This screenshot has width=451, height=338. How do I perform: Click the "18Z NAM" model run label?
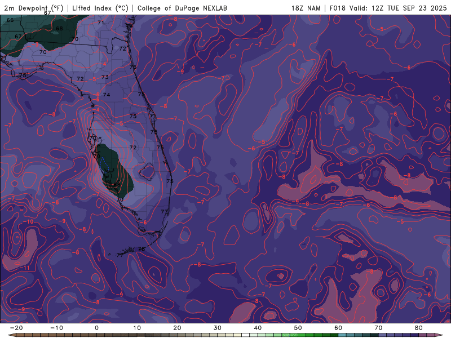pyautogui.click(x=306, y=8)
